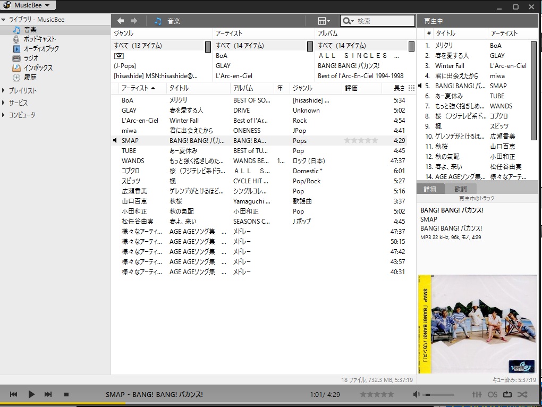Adjust the volume slider

439,395
